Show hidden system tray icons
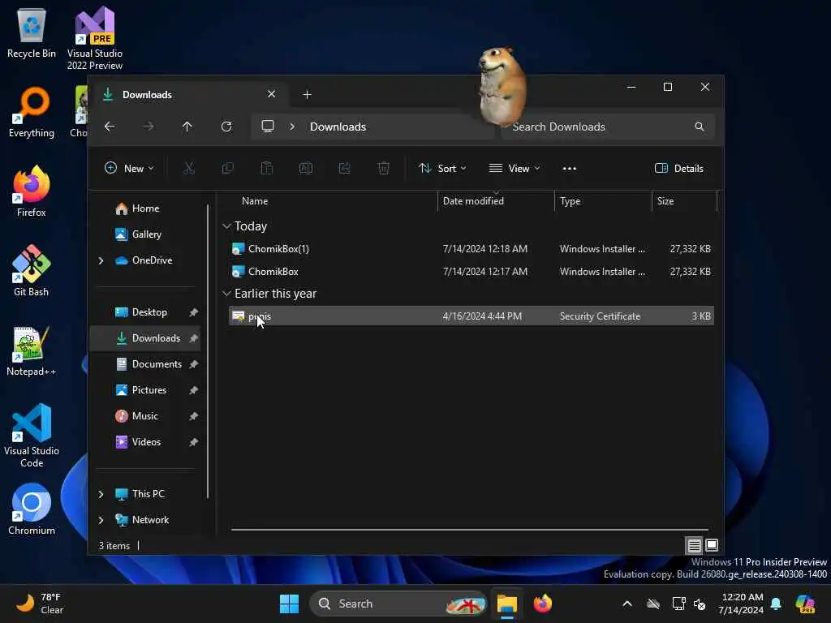831x623 pixels. tap(627, 604)
